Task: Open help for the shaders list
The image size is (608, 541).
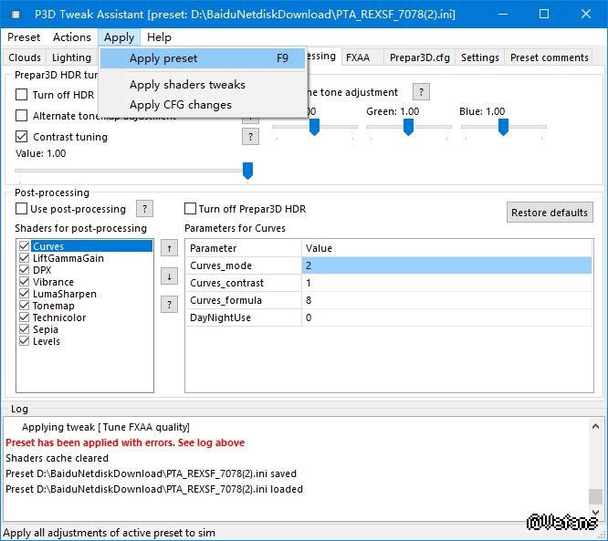Action: click(x=169, y=304)
